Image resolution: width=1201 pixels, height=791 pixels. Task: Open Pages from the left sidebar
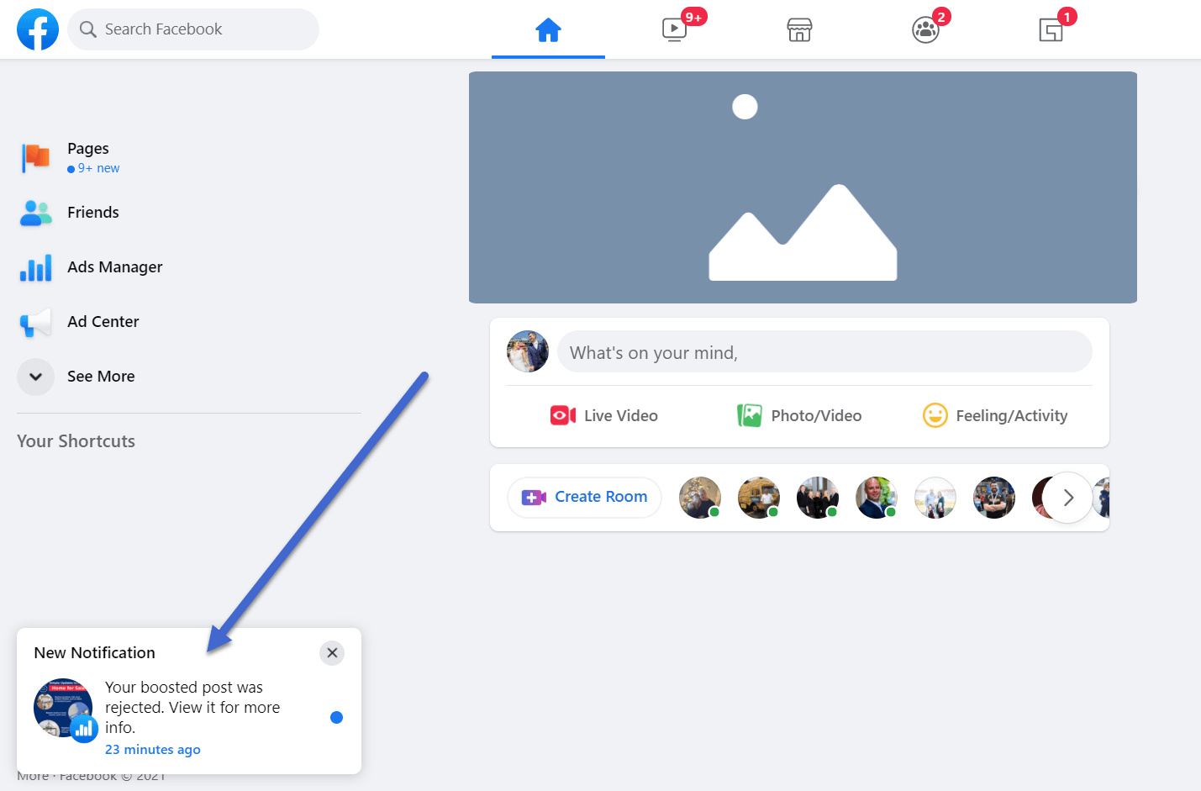[87, 148]
